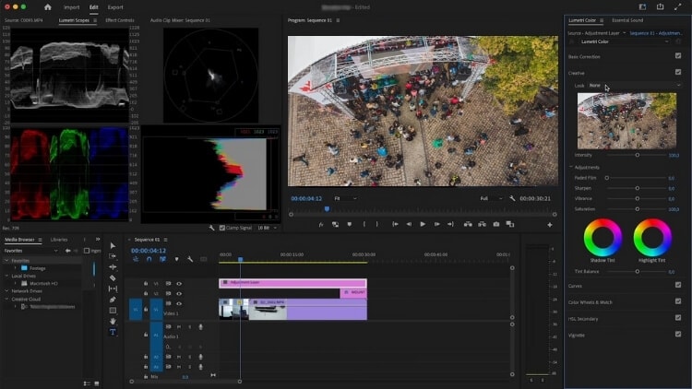Click Mark Out in Program monitor
The width and height of the screenshot is (692, 389).
point(376,224)
